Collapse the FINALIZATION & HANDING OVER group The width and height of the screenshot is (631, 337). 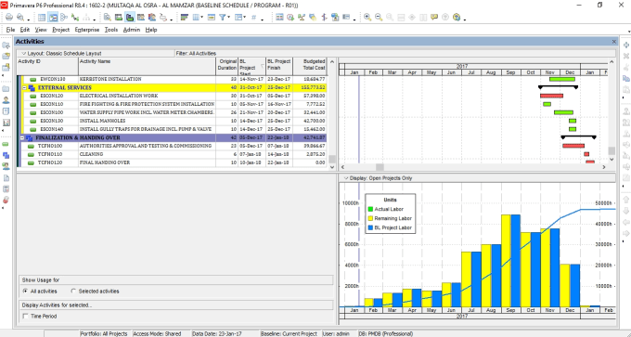tap(22, 137)
